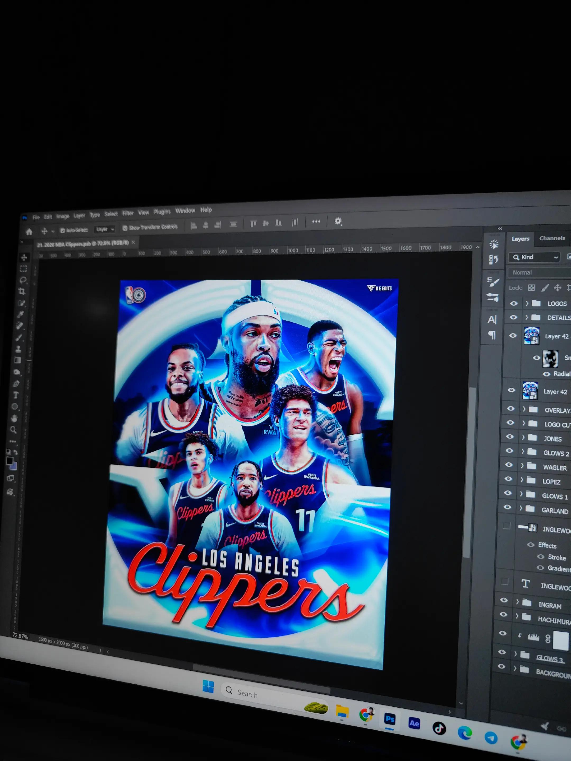Screen dimensions: 571x761
Task: Open the Image menu
Action: pyautogui.click(x=63, y=216)
